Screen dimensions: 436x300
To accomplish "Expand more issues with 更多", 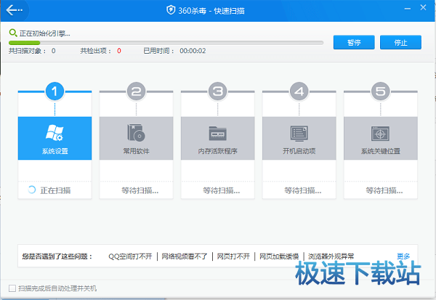I will tap(403, 256).
